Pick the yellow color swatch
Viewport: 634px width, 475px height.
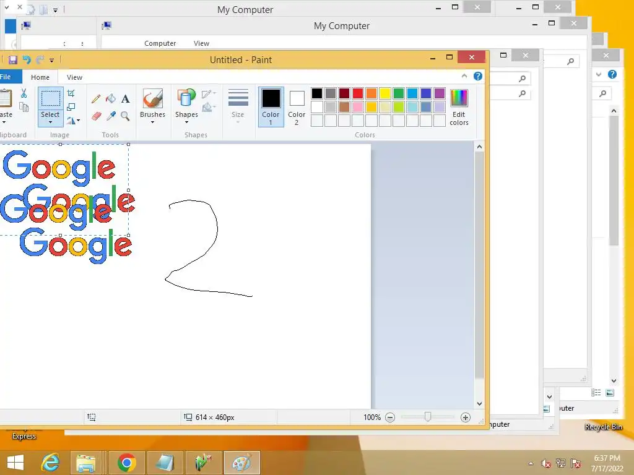click(385, 93)
